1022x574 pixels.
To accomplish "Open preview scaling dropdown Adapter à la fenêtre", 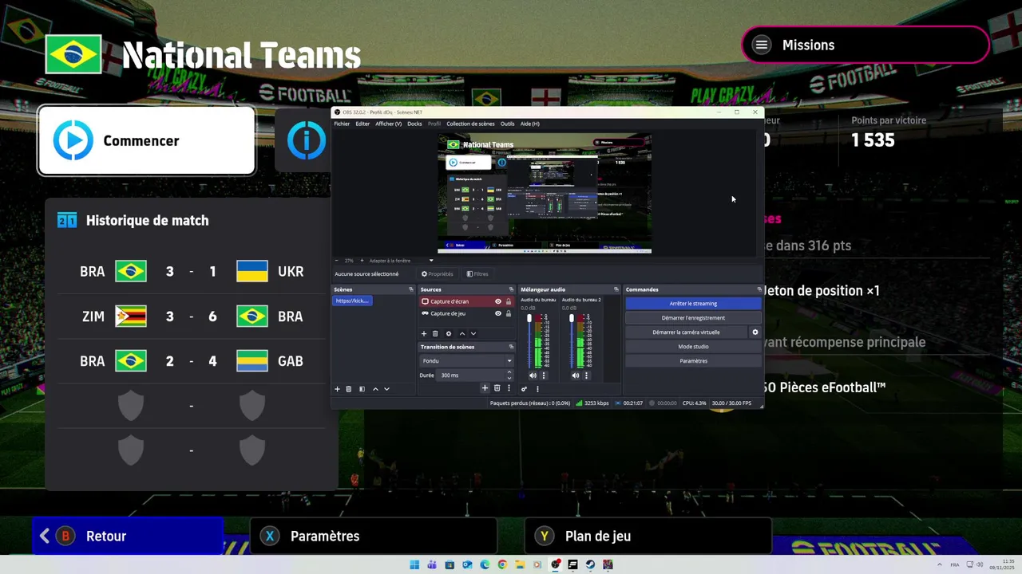I will [402, 261].
